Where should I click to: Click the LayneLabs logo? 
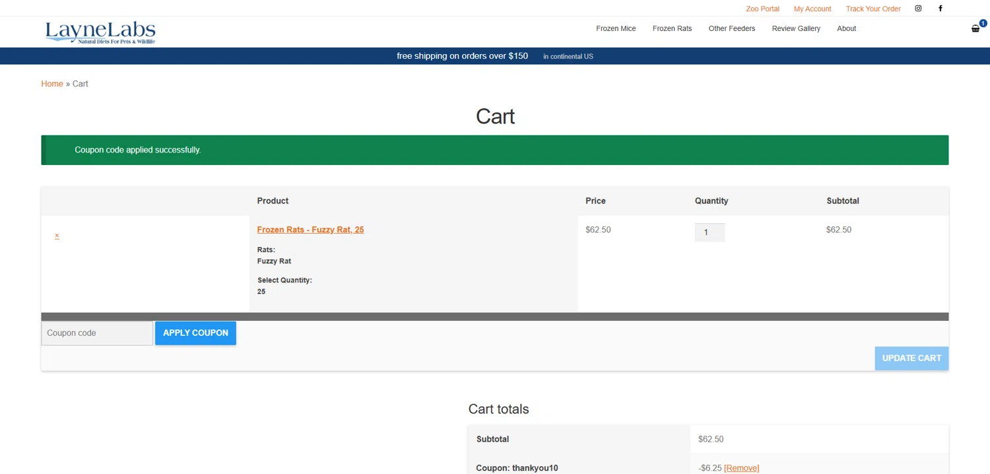[100, 32]
